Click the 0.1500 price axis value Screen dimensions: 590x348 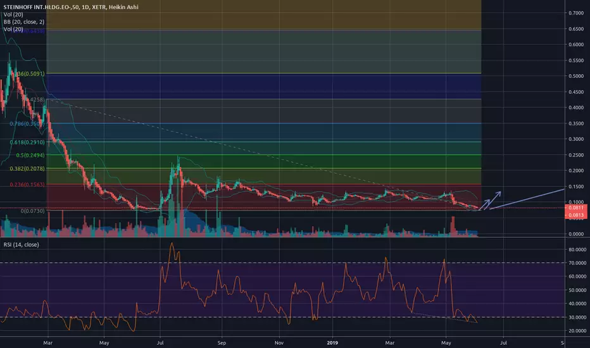click(x=576, y=187)
